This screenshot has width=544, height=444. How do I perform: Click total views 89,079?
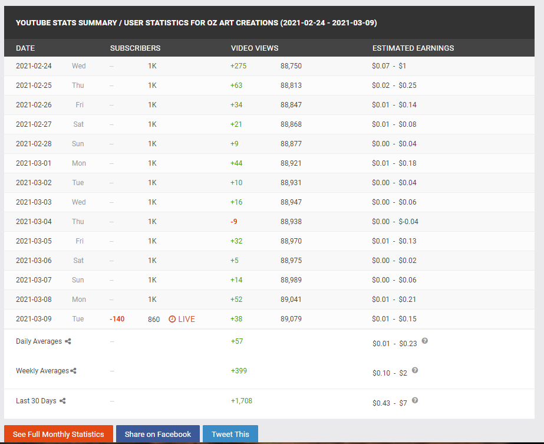click(291, 318)
